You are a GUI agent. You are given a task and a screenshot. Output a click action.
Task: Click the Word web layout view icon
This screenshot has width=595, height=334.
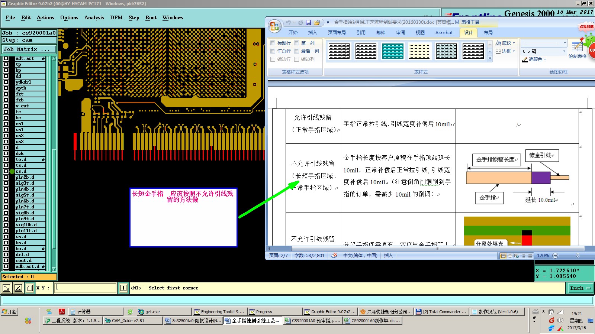click(x=517, y=256)
